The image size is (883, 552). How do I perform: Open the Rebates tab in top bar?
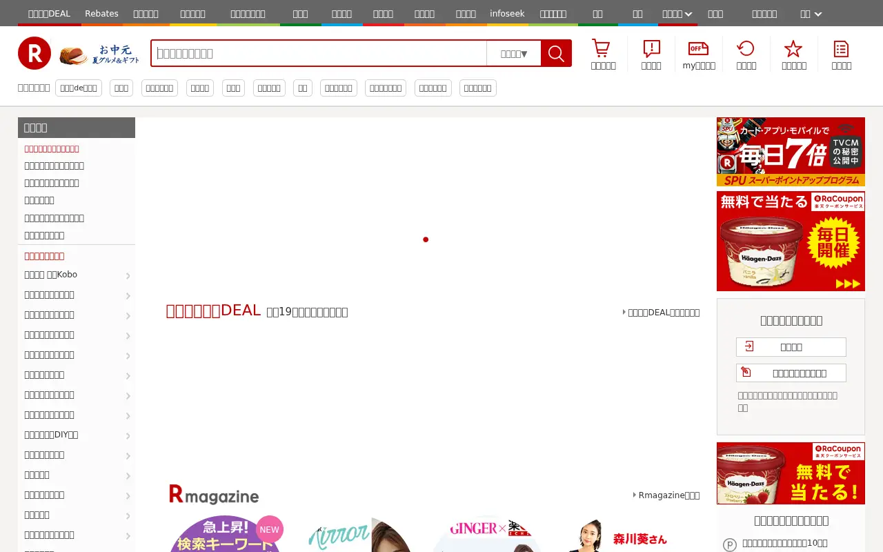coord(101,14)
